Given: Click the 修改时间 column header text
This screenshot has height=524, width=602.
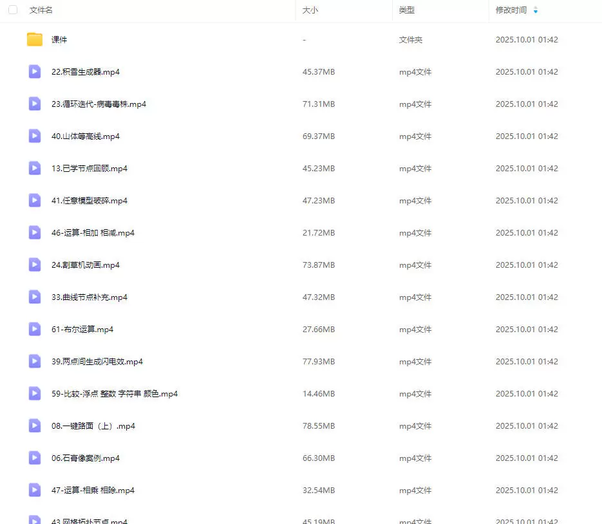Looking at the screenshot, I should [x=511, y=10].
